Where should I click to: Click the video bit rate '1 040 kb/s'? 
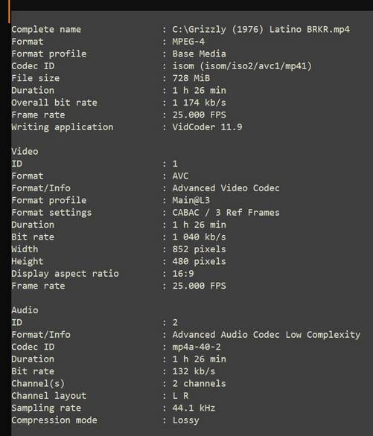click(x=199, y=237)
